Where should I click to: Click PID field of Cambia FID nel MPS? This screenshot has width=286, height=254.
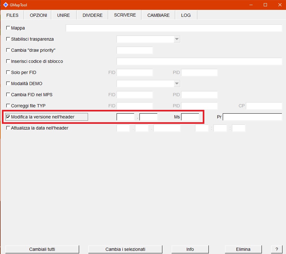pyautogui.click(x=199, y=95)
